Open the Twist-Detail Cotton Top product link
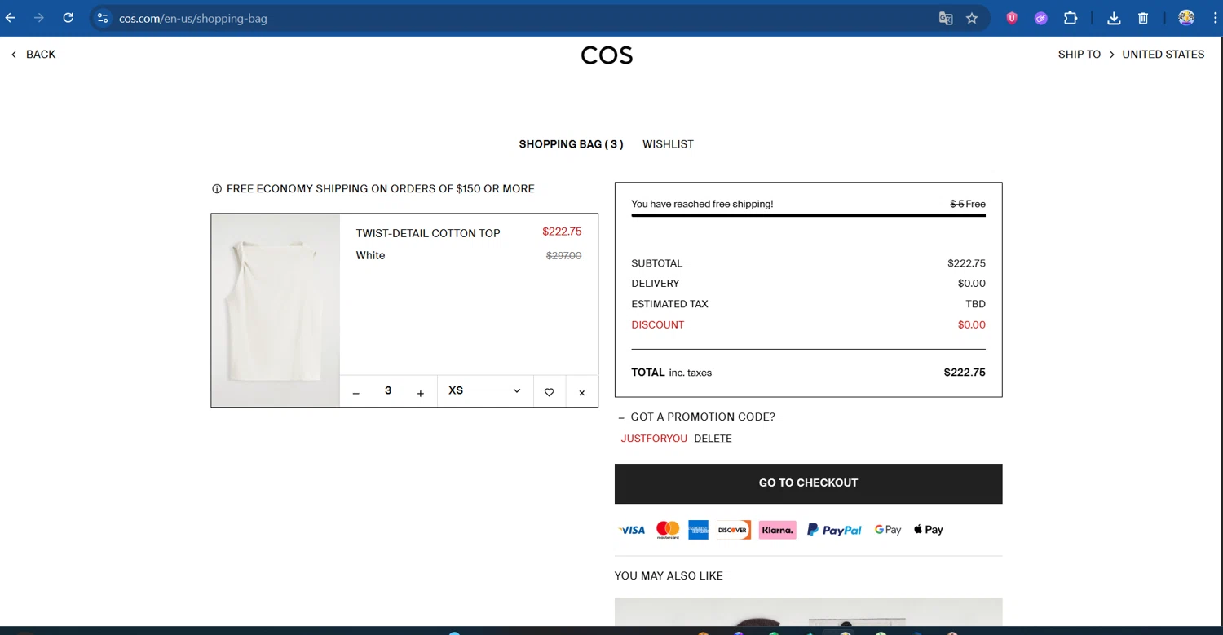 [x=428, y=233]
